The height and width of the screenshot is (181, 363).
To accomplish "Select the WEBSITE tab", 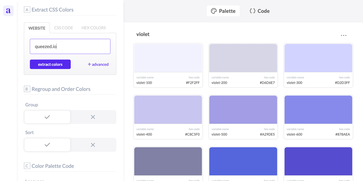I will [37, 28].
